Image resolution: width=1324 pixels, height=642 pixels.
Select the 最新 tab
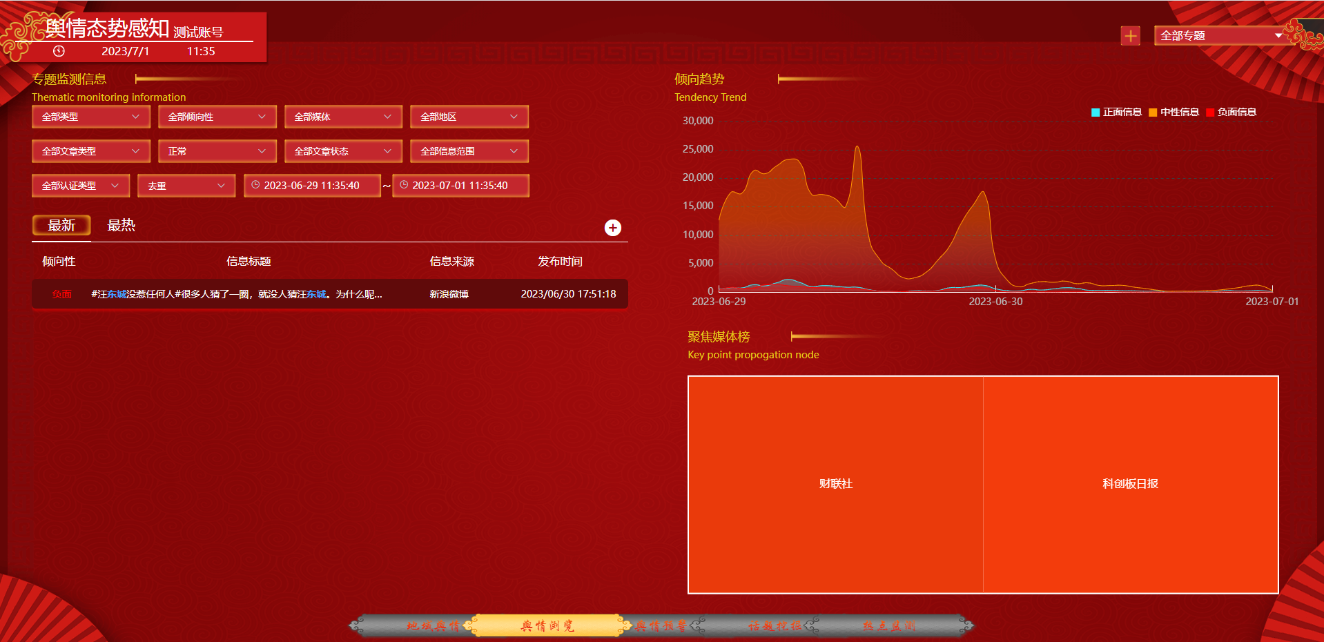pos(61,225)
